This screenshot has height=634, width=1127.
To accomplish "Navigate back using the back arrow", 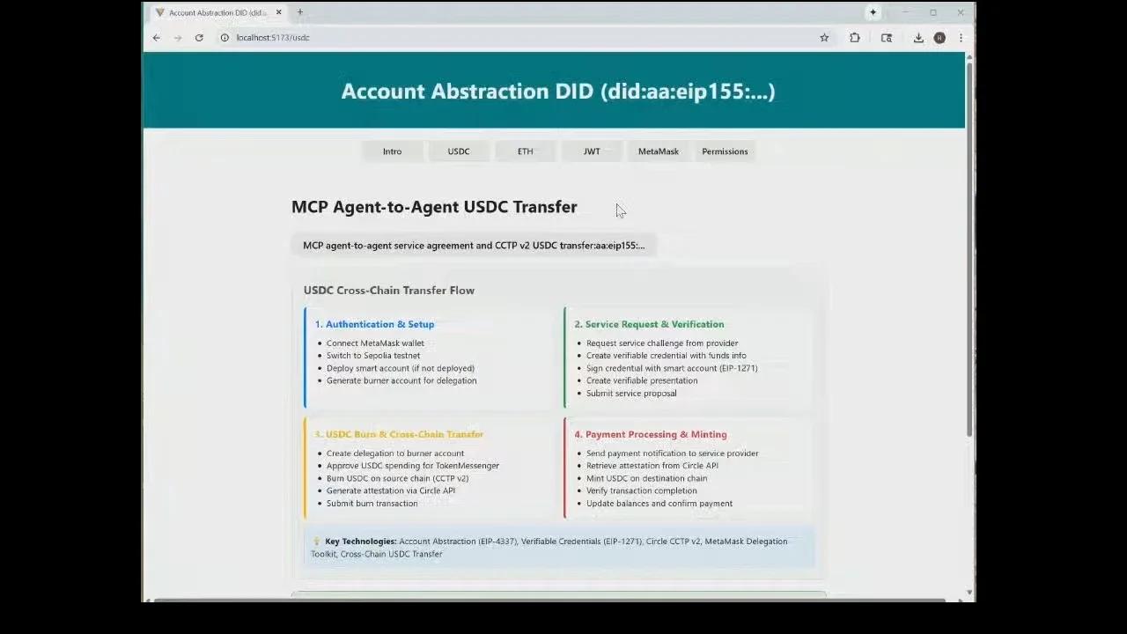I will tap(156, 38).
